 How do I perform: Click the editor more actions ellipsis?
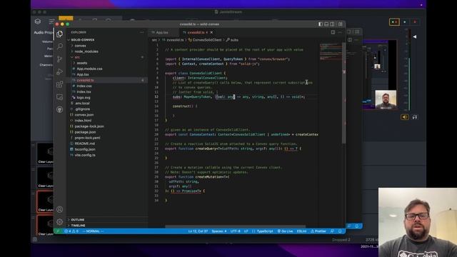pos(340,32)
